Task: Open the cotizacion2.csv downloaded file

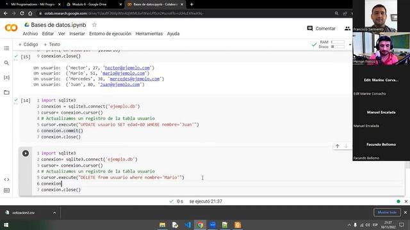Action: [x=24, y=213]
